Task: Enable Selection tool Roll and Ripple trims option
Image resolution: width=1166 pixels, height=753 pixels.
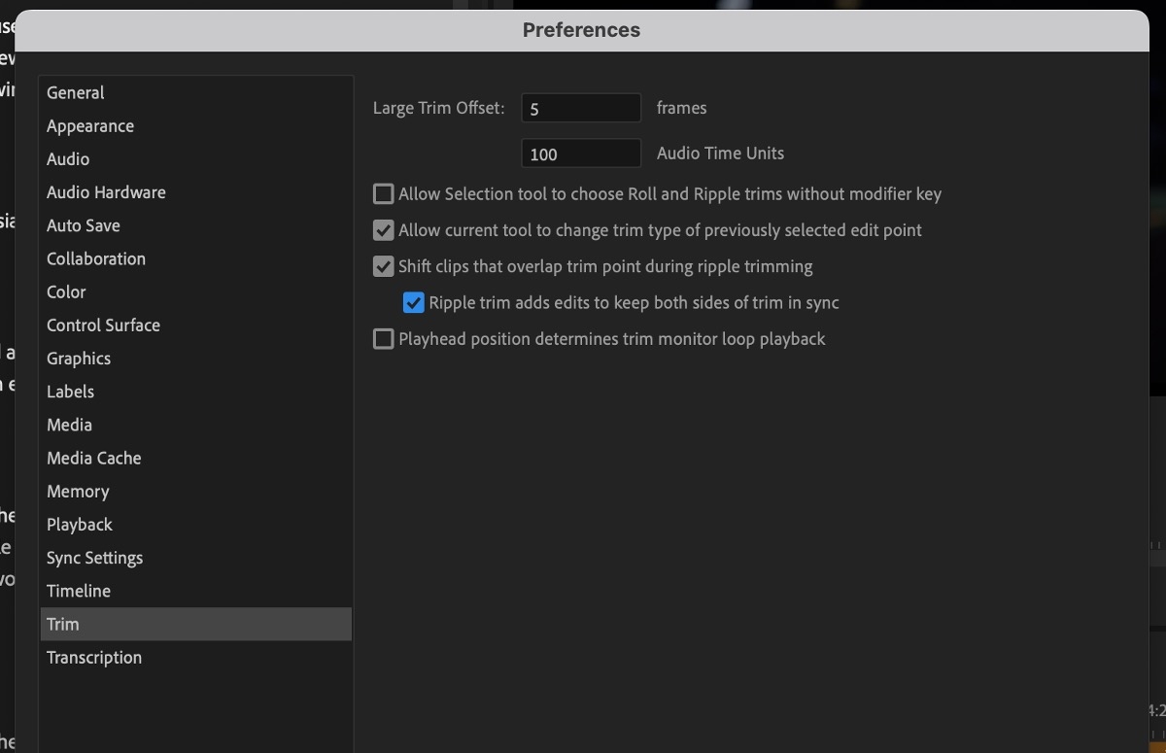Action: coord(383,193)
